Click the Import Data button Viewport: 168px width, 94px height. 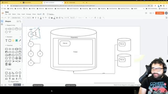coord(13,82)
